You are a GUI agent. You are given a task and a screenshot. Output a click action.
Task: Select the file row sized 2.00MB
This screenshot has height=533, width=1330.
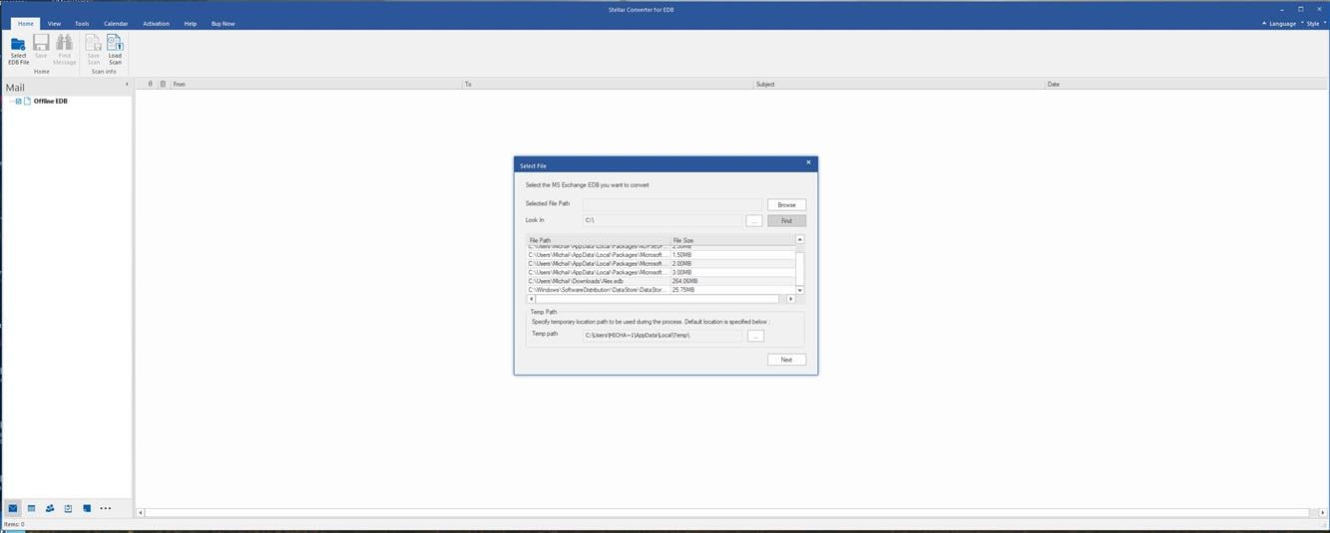coord(661,264)
